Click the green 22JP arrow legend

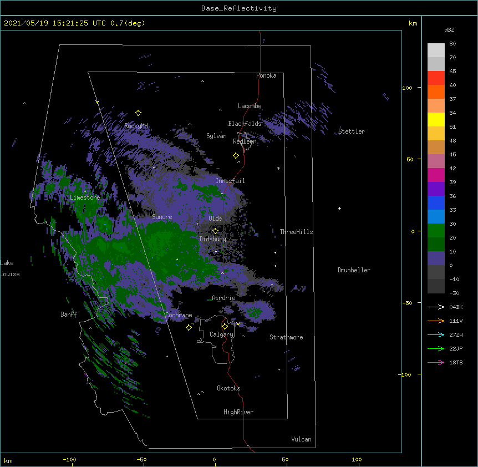pos(436,348)
